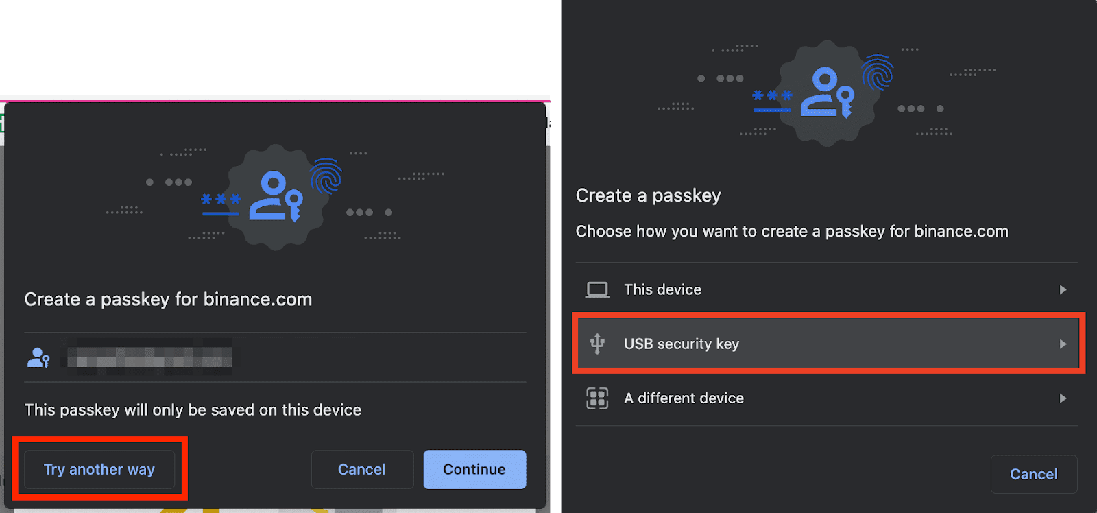Click Continue to create passkey

pos(474,469)
